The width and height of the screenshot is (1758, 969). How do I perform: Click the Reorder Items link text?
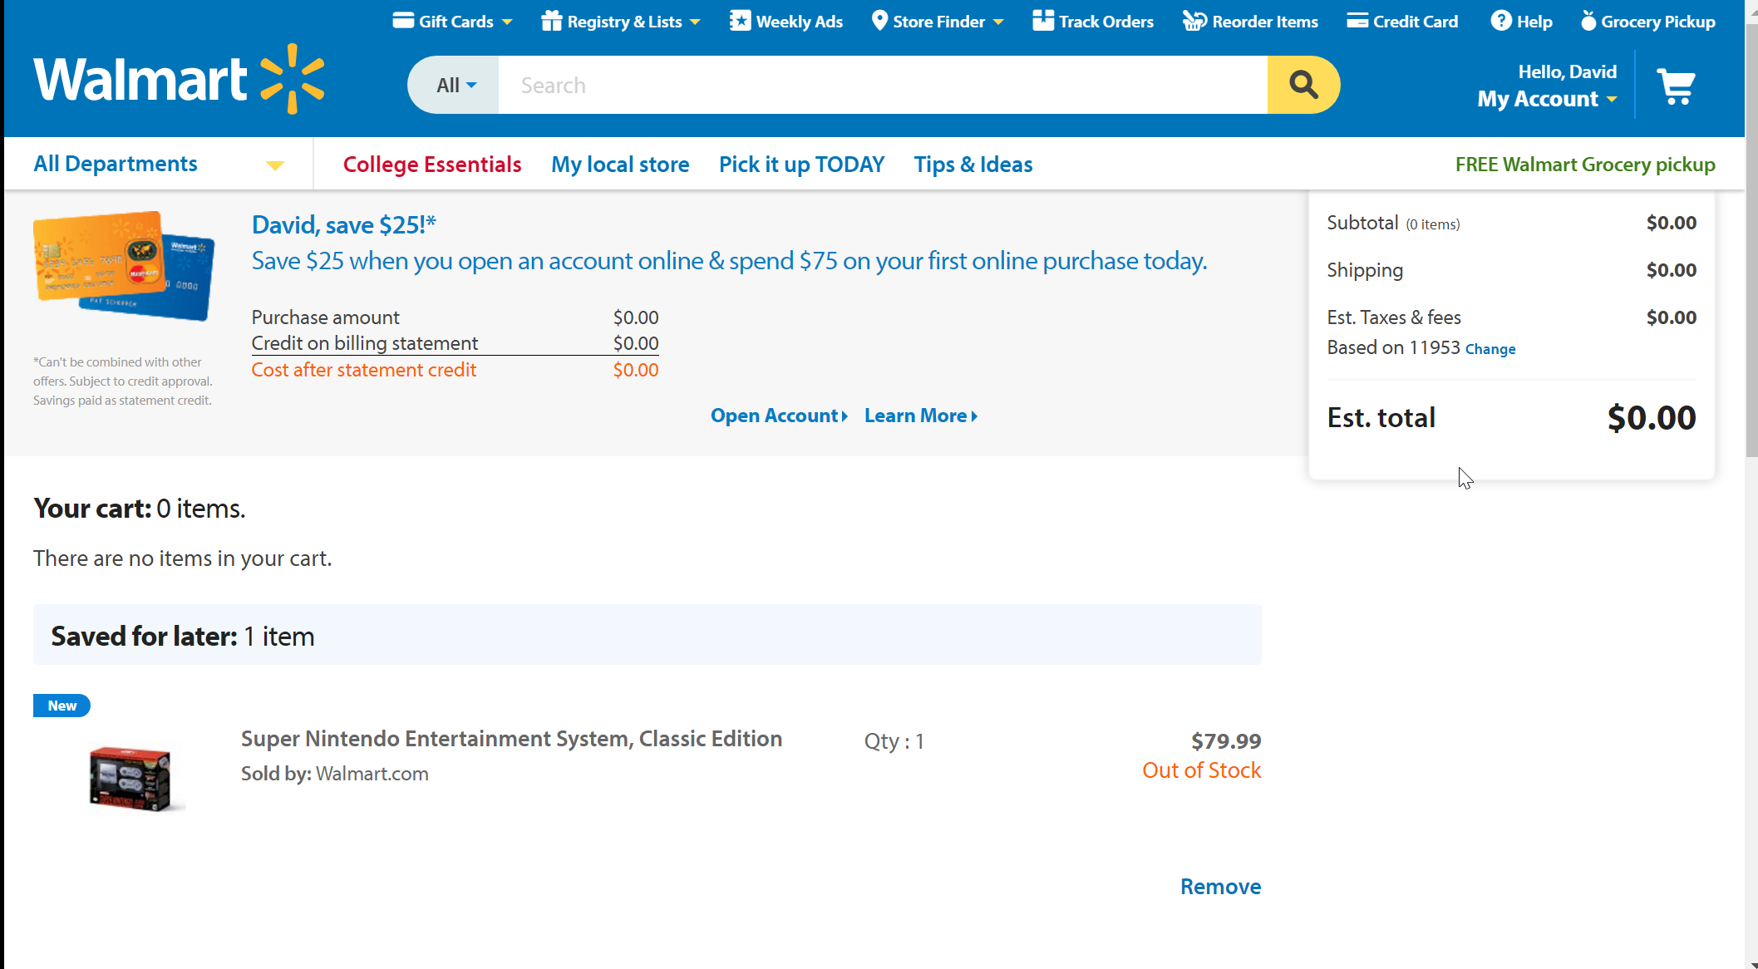click(x=1264, y=22)
